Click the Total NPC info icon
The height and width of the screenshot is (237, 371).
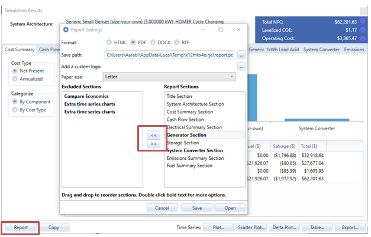click(x=362, y=22)
